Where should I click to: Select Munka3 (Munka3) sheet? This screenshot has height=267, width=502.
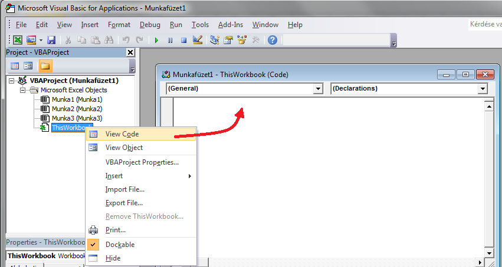(x=77, y=118)
